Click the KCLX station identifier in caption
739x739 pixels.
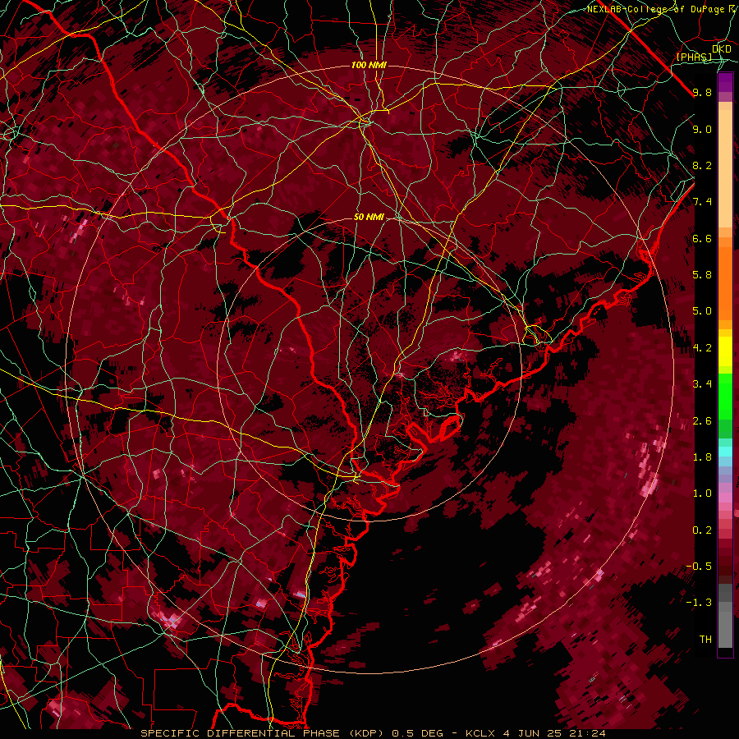(480, 733)
